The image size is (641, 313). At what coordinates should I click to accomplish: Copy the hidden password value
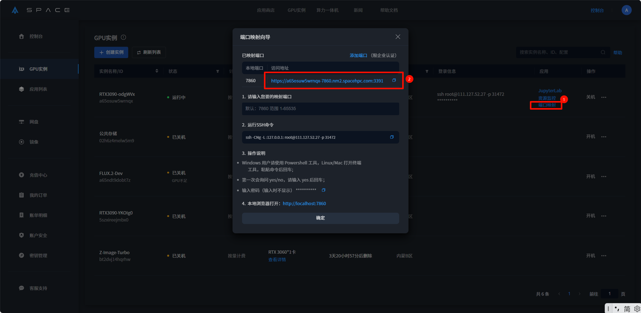[324, 190]
